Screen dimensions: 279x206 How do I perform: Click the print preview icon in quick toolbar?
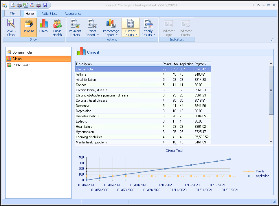pos(13,5)
